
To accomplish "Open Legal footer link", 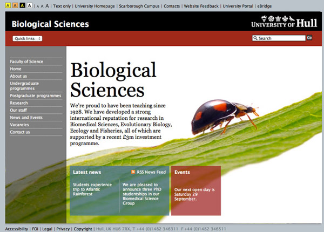I will coord(47,229).
